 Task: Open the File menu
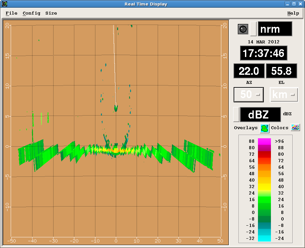11,13
